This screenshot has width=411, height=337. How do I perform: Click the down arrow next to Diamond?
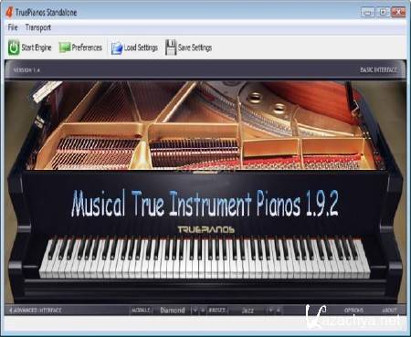tap(195, 311)
